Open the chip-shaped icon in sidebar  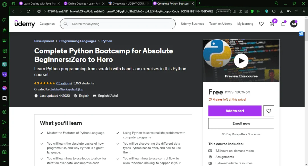coord(4,51)
